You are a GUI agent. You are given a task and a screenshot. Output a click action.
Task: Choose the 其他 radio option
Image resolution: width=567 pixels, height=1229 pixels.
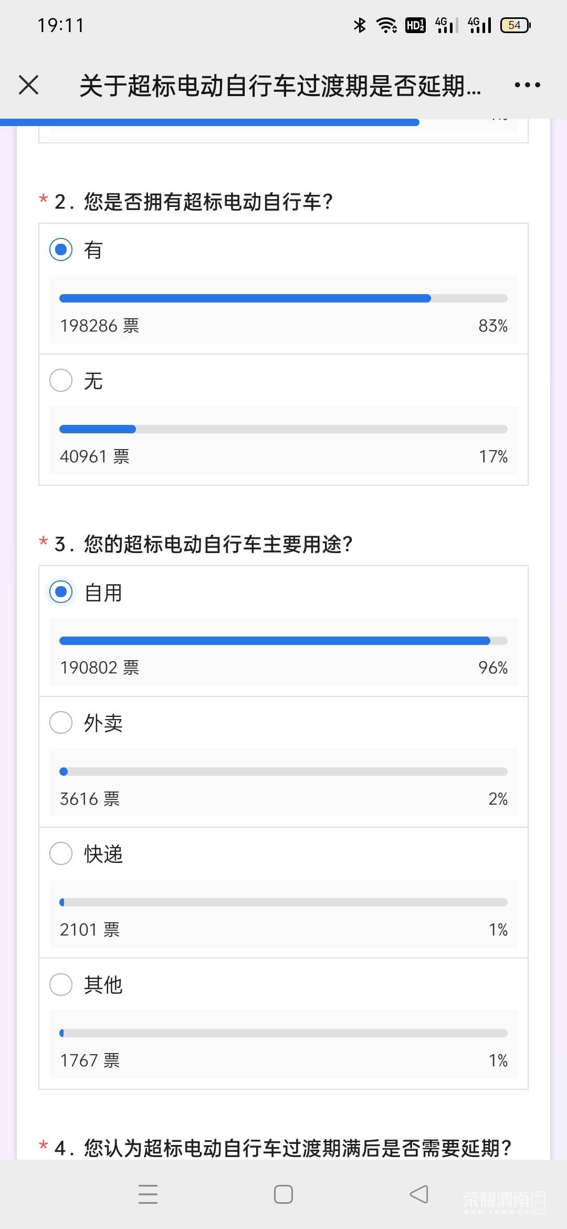pyautogui.click(x=61, y=984)
